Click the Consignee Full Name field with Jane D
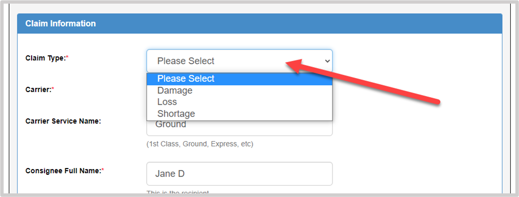The height and width of the screenshot is (197, 519). pyautogui.click(x=239, y=174)
